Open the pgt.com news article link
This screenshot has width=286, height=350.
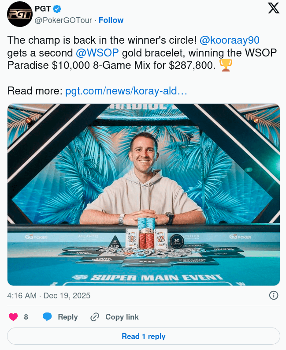click(126, 91)
